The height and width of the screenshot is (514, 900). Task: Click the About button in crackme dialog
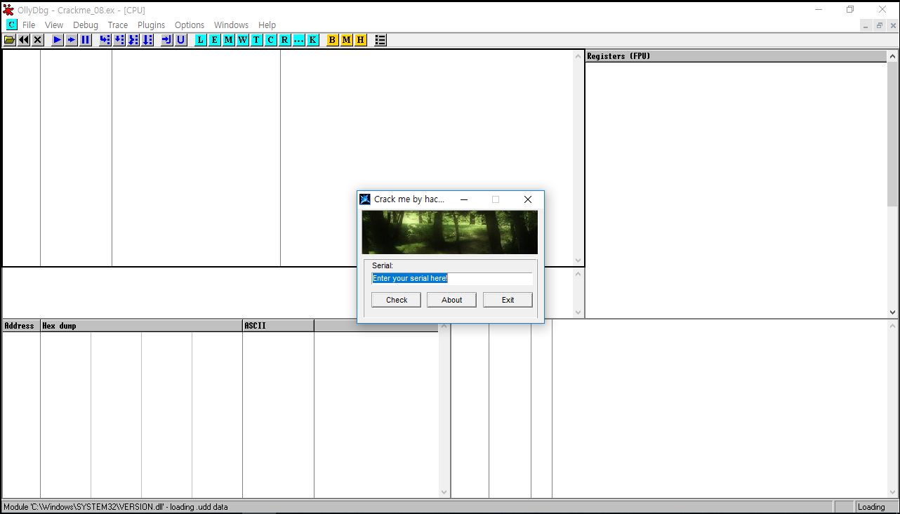pyautogui.click(x=452, y=300)
